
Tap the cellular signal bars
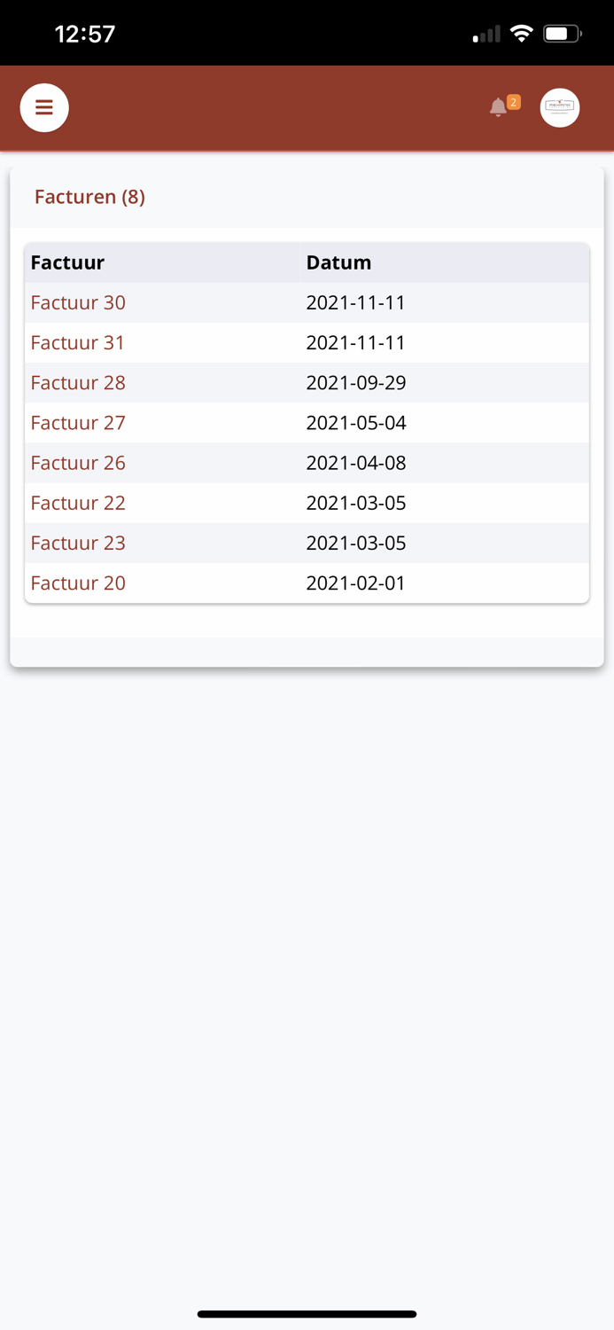tap(486, 35)
